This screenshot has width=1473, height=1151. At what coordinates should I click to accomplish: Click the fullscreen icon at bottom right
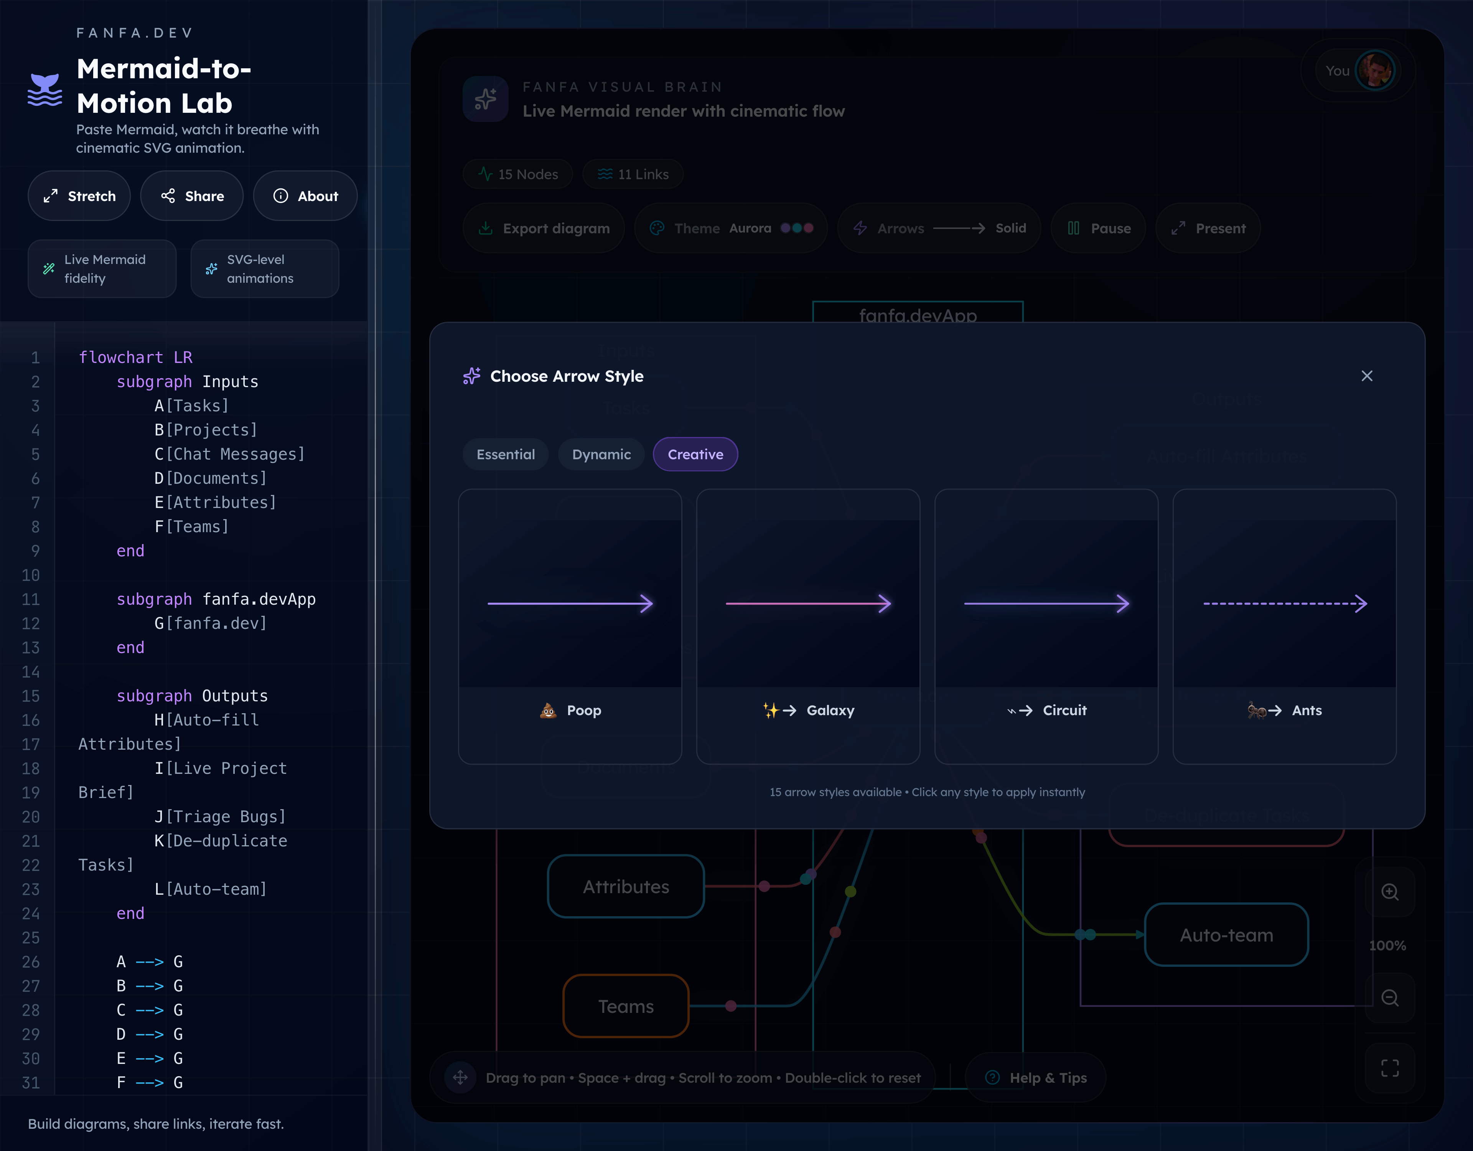[1390, 1067]
